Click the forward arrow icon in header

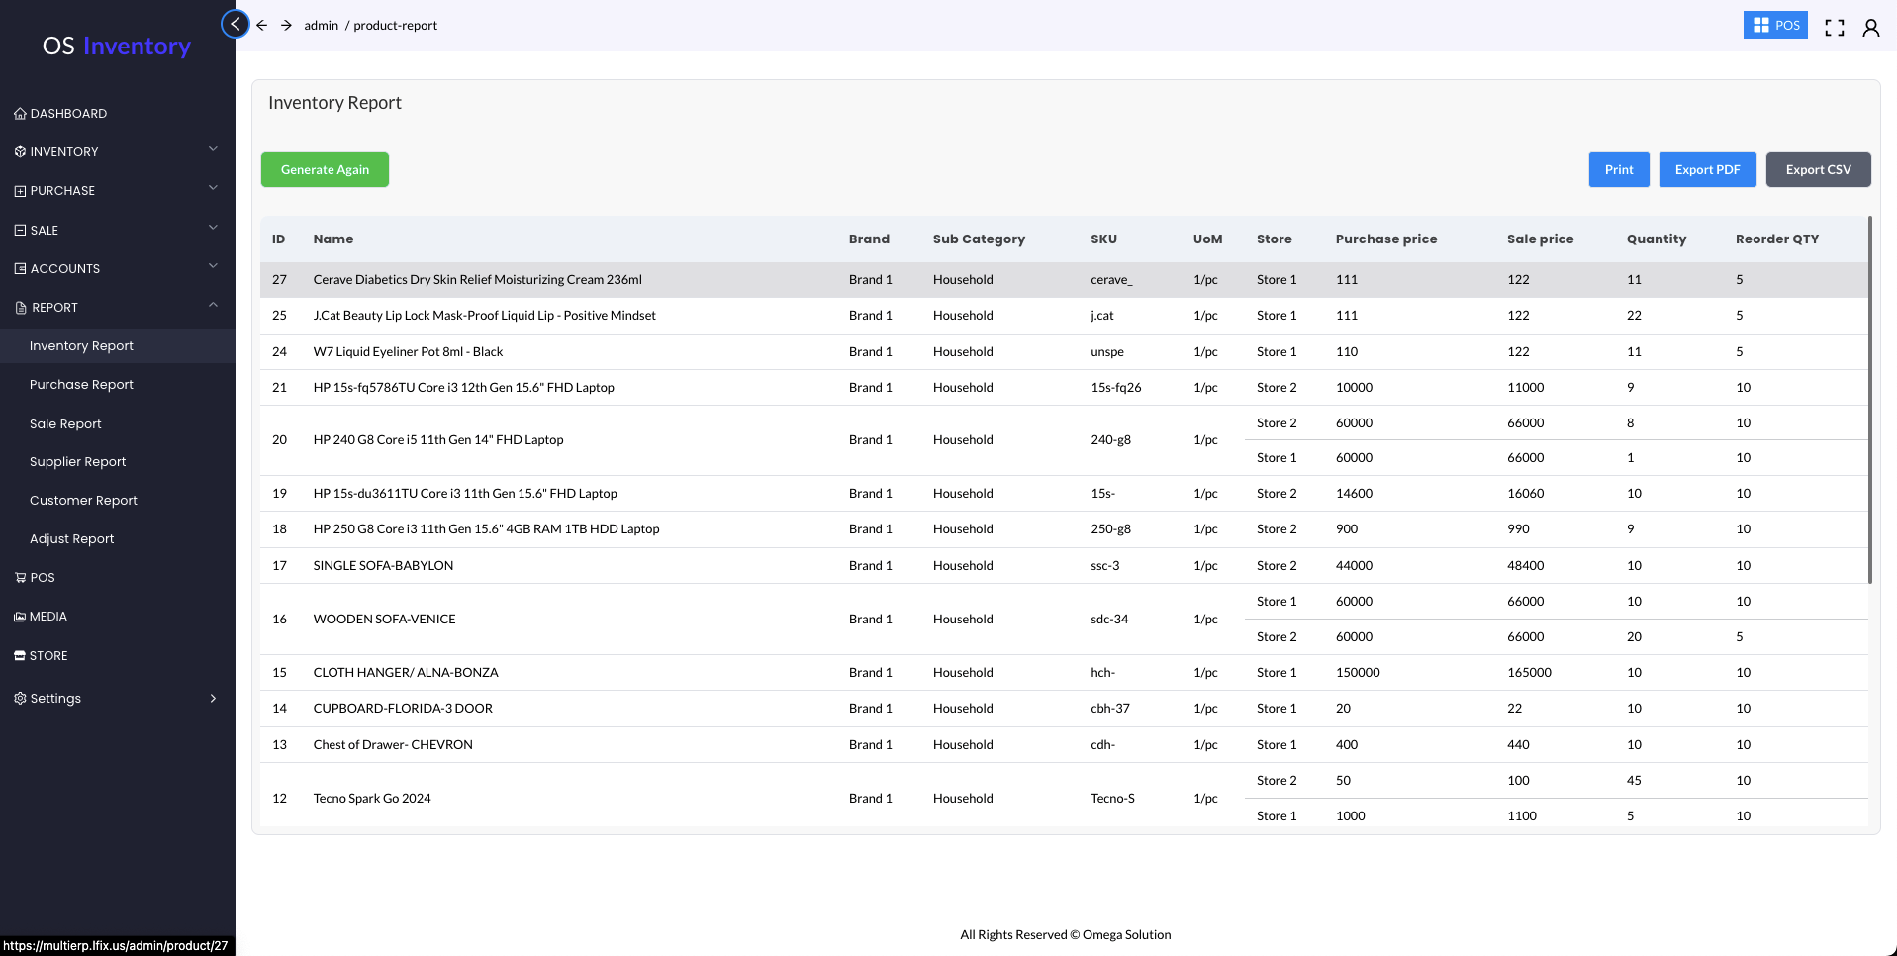click(x=286, y=25)
